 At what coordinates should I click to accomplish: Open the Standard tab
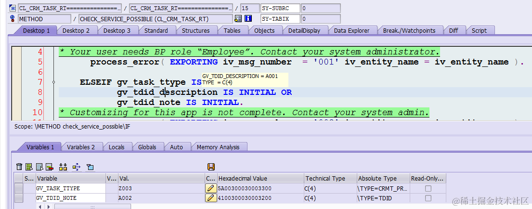[156, 30]
